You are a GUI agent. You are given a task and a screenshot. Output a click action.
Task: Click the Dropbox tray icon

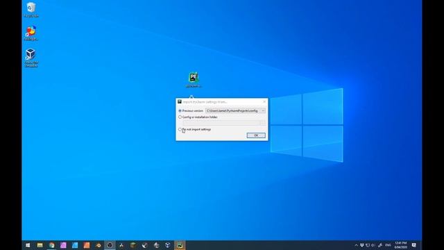click(x=362, y=245)
